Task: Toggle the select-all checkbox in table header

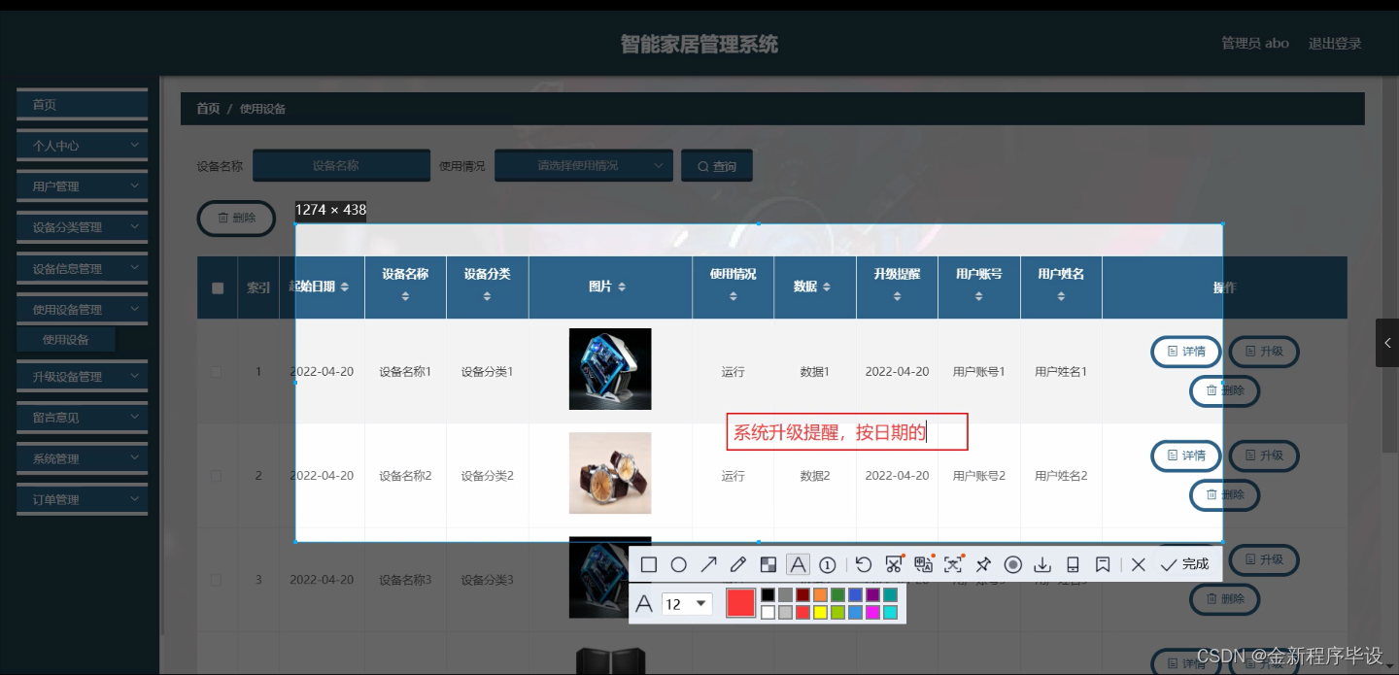Action: pyautogui.click(x=216, y=287)
